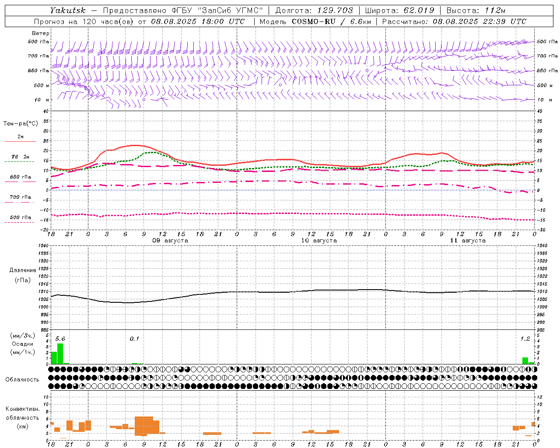Click the "Давление" pressure panel label

click(23, 270)
